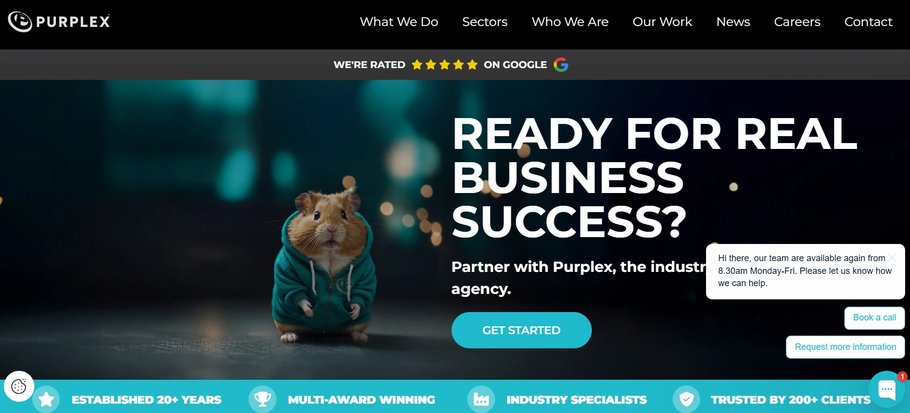This screenshot has height=413, width=910.
Task: Select Book a call in chat
Action: pos(875,318)
